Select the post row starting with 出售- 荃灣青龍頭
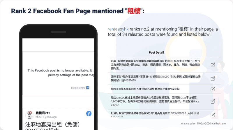 (x=164, y=65)
